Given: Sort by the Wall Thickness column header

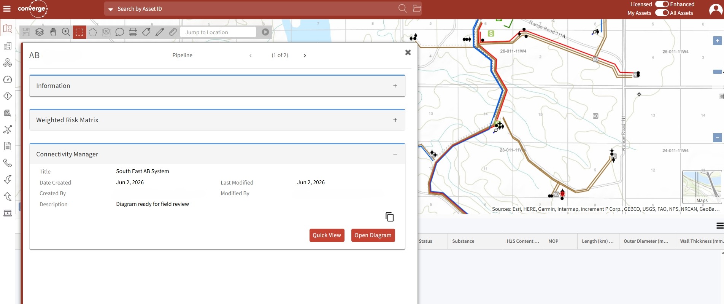Looking at the screenshot, I should (x=700, y=241).
